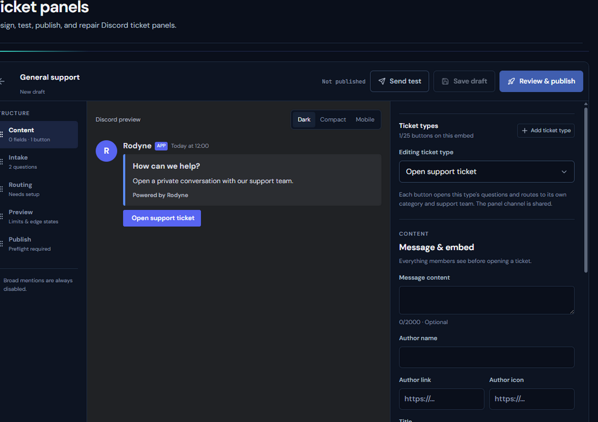The image size is (598, 422).
Task: Switch preview to Compact mode
Action: coord(333,119)
